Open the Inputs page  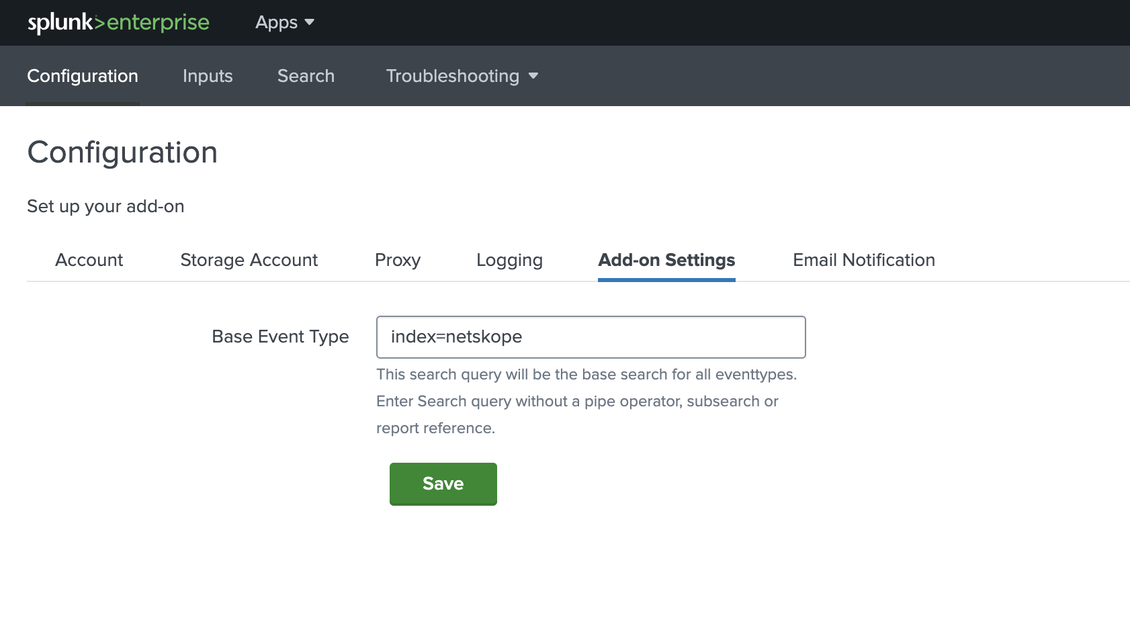pyautogui.click(x=208, y=76)
